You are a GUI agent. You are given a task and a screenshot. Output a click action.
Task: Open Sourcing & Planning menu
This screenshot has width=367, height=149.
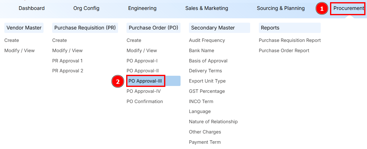point(281,8)
